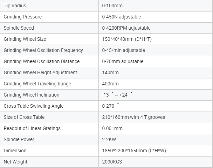The width and height of the screenshot is (213, 168).
Task: Select the 0-70mm adjustable value
Action: (x=123, y=61)
